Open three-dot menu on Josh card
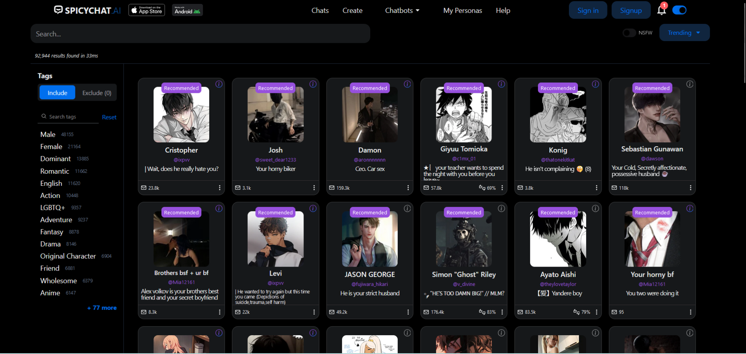This screenshot has height=354, width=746. pyautogui.click(x=314, y=188)
